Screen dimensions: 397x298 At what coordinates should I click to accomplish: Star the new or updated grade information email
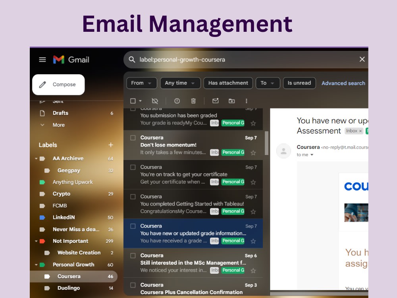click(x=253, y=241)
